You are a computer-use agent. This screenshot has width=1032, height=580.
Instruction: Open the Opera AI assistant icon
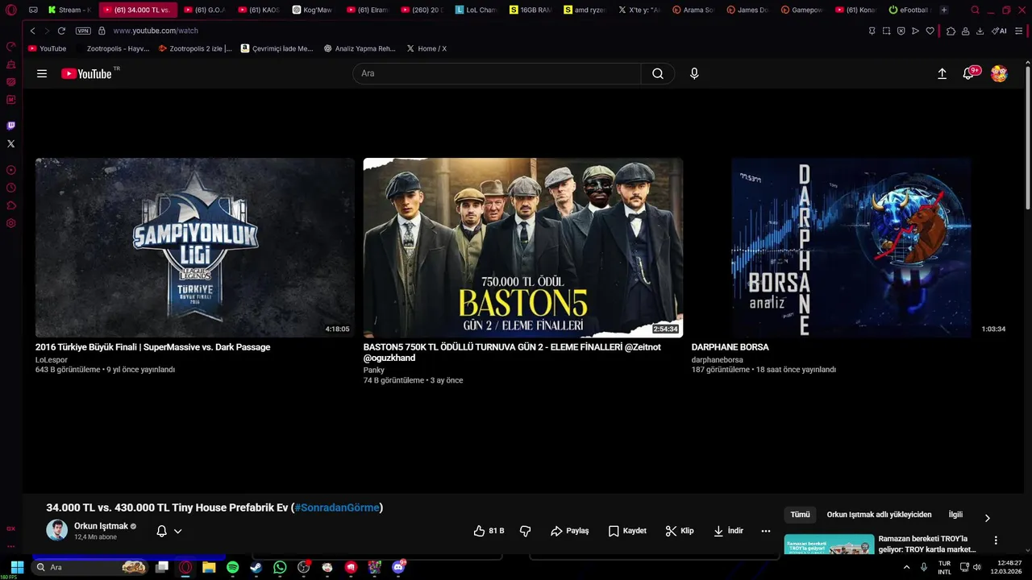pos(999,31)
